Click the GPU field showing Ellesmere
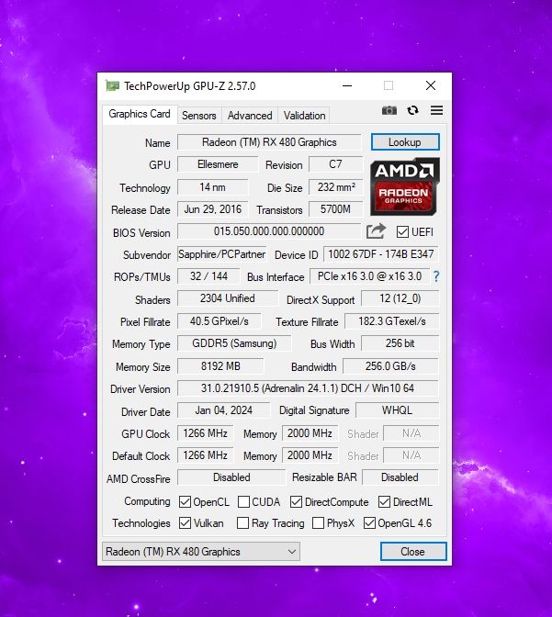552x617 pixels. pyautogui.click(x=218, y=164)
